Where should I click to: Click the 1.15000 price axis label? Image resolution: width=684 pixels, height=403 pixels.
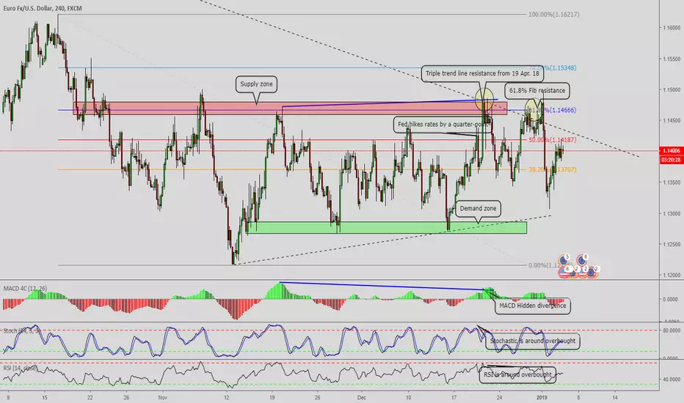click(672, 89)
